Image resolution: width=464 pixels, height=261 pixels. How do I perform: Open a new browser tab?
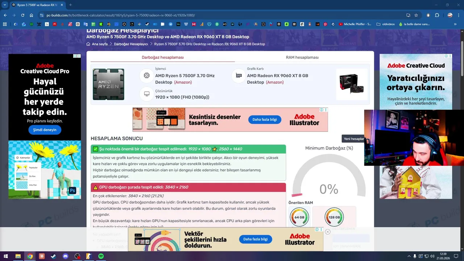70,5
